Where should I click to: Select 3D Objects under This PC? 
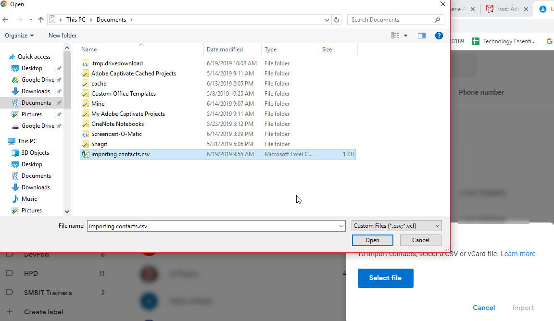36,152
